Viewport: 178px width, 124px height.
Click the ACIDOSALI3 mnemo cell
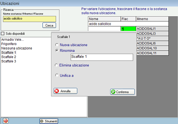(152, 34)
